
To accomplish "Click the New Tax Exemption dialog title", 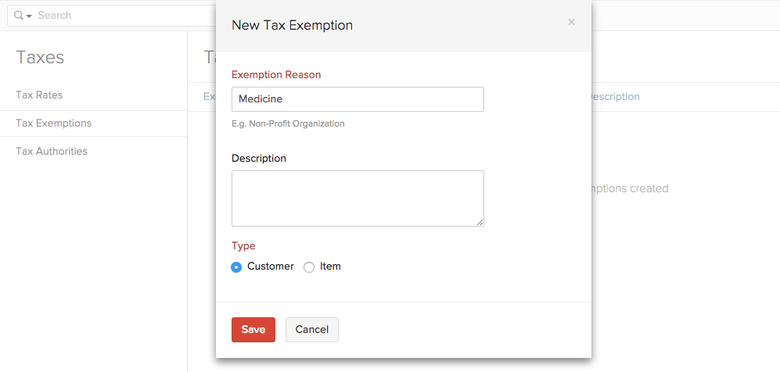I will [x=292, y=25].
